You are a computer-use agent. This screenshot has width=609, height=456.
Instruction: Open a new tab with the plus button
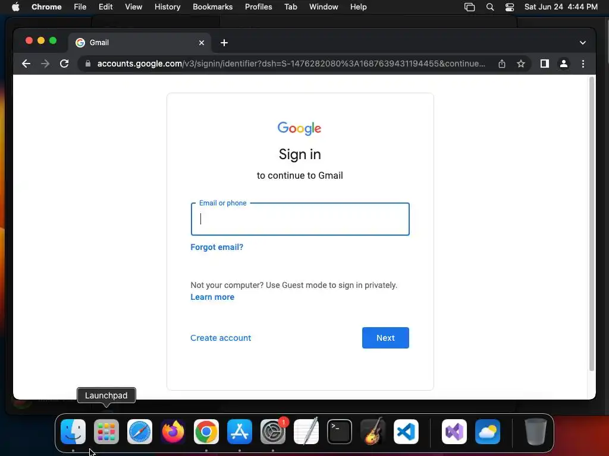coord(224,43)
